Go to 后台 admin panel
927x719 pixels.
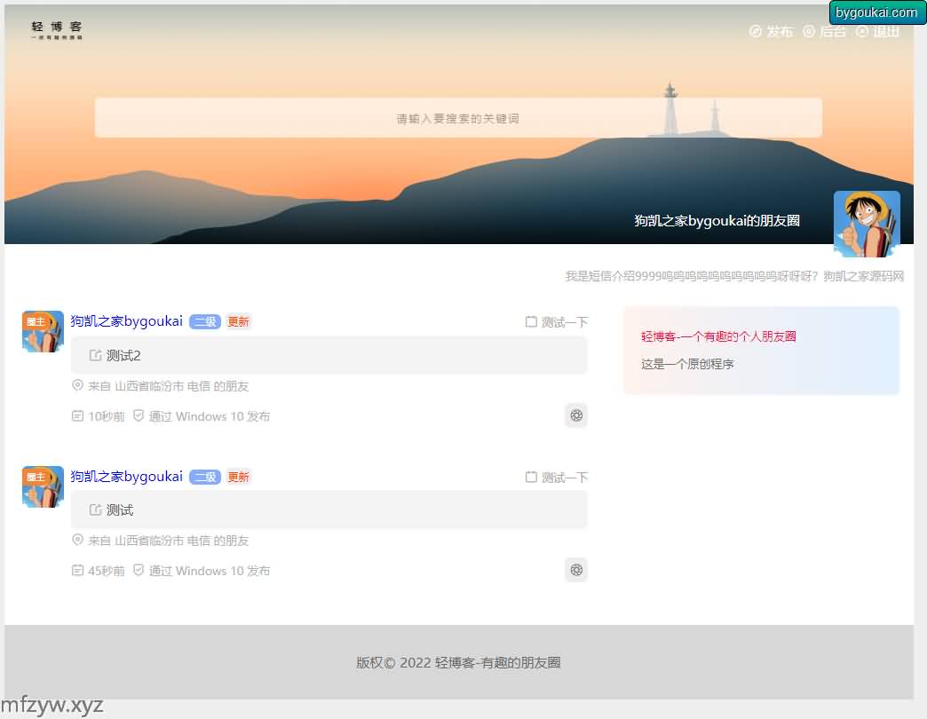coord(824,32)
